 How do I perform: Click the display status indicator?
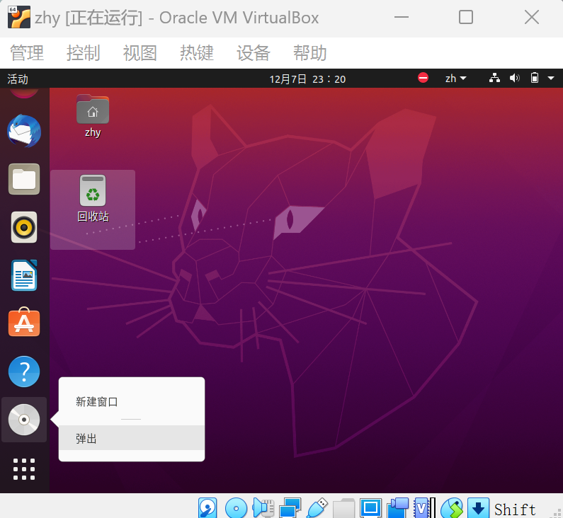tap(370, 508)
